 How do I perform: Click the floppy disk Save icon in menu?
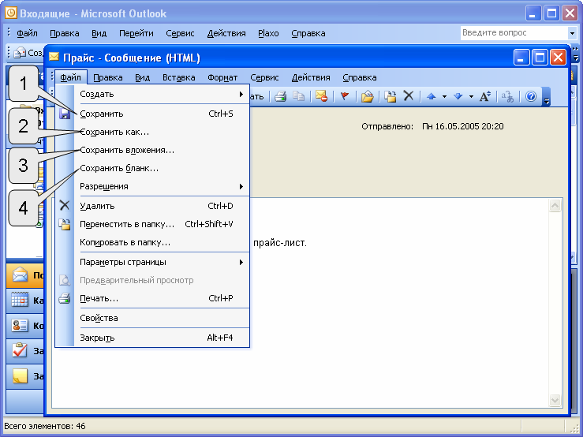[65, 114]
